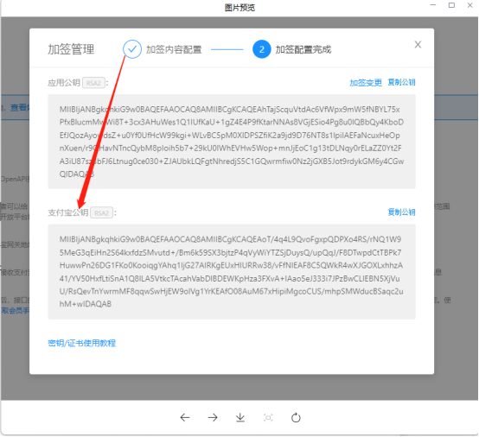
Task: Click the step 2 circle icon
Action: [261, 49]
